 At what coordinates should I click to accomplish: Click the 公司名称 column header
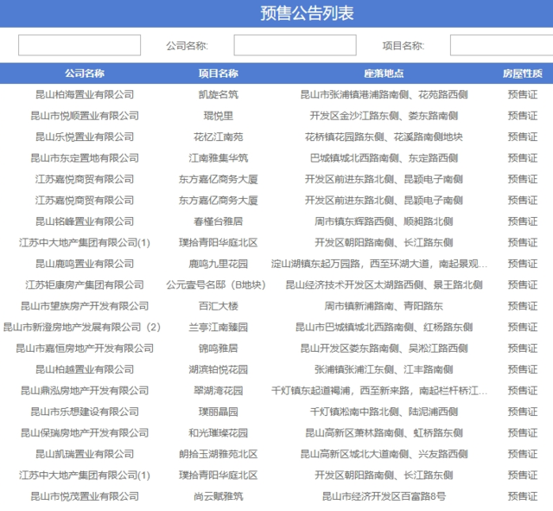[x=85, y=73]
